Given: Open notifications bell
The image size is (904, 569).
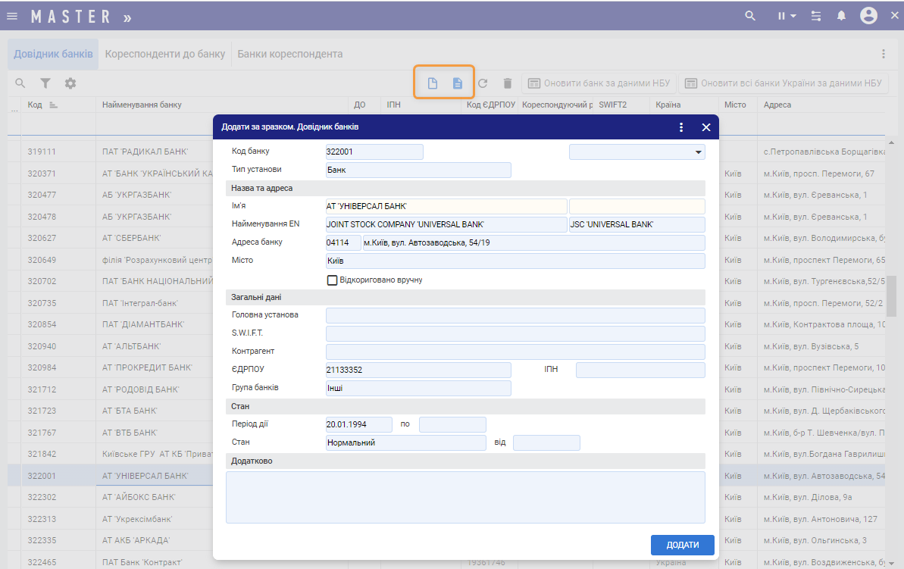Looking at the screenshot, I should (841, 16).
